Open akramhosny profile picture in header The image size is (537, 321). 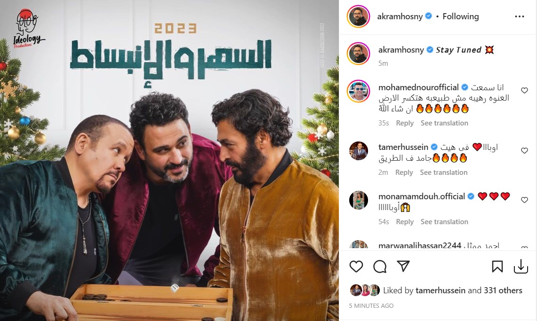(359, 16)
